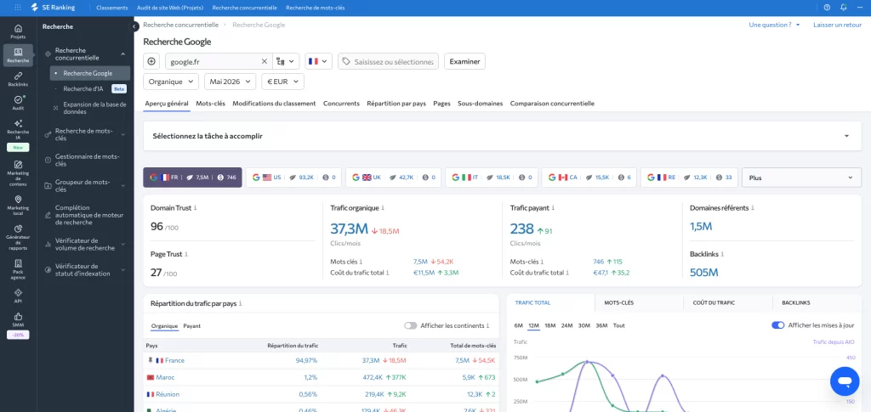Select the Google US database chip
The image size is (871, 412).
293,178
